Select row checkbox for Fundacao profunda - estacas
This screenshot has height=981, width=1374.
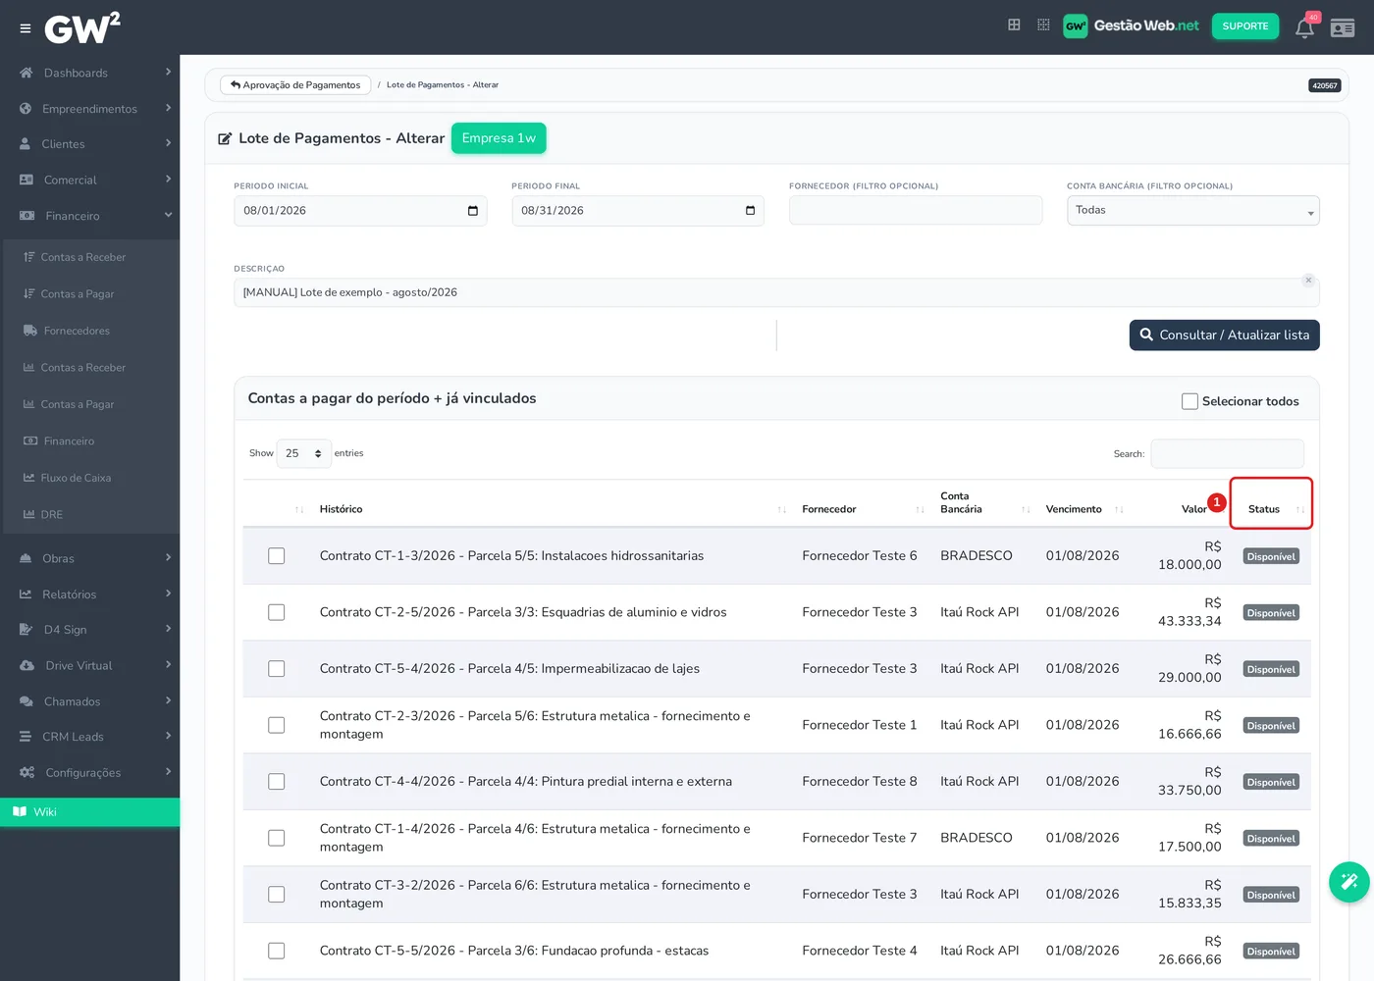pos(277,952)
